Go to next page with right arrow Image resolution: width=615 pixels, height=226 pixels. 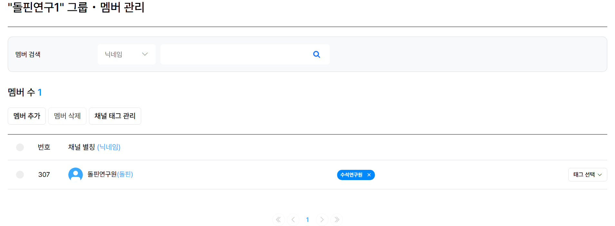pos(322,220)
